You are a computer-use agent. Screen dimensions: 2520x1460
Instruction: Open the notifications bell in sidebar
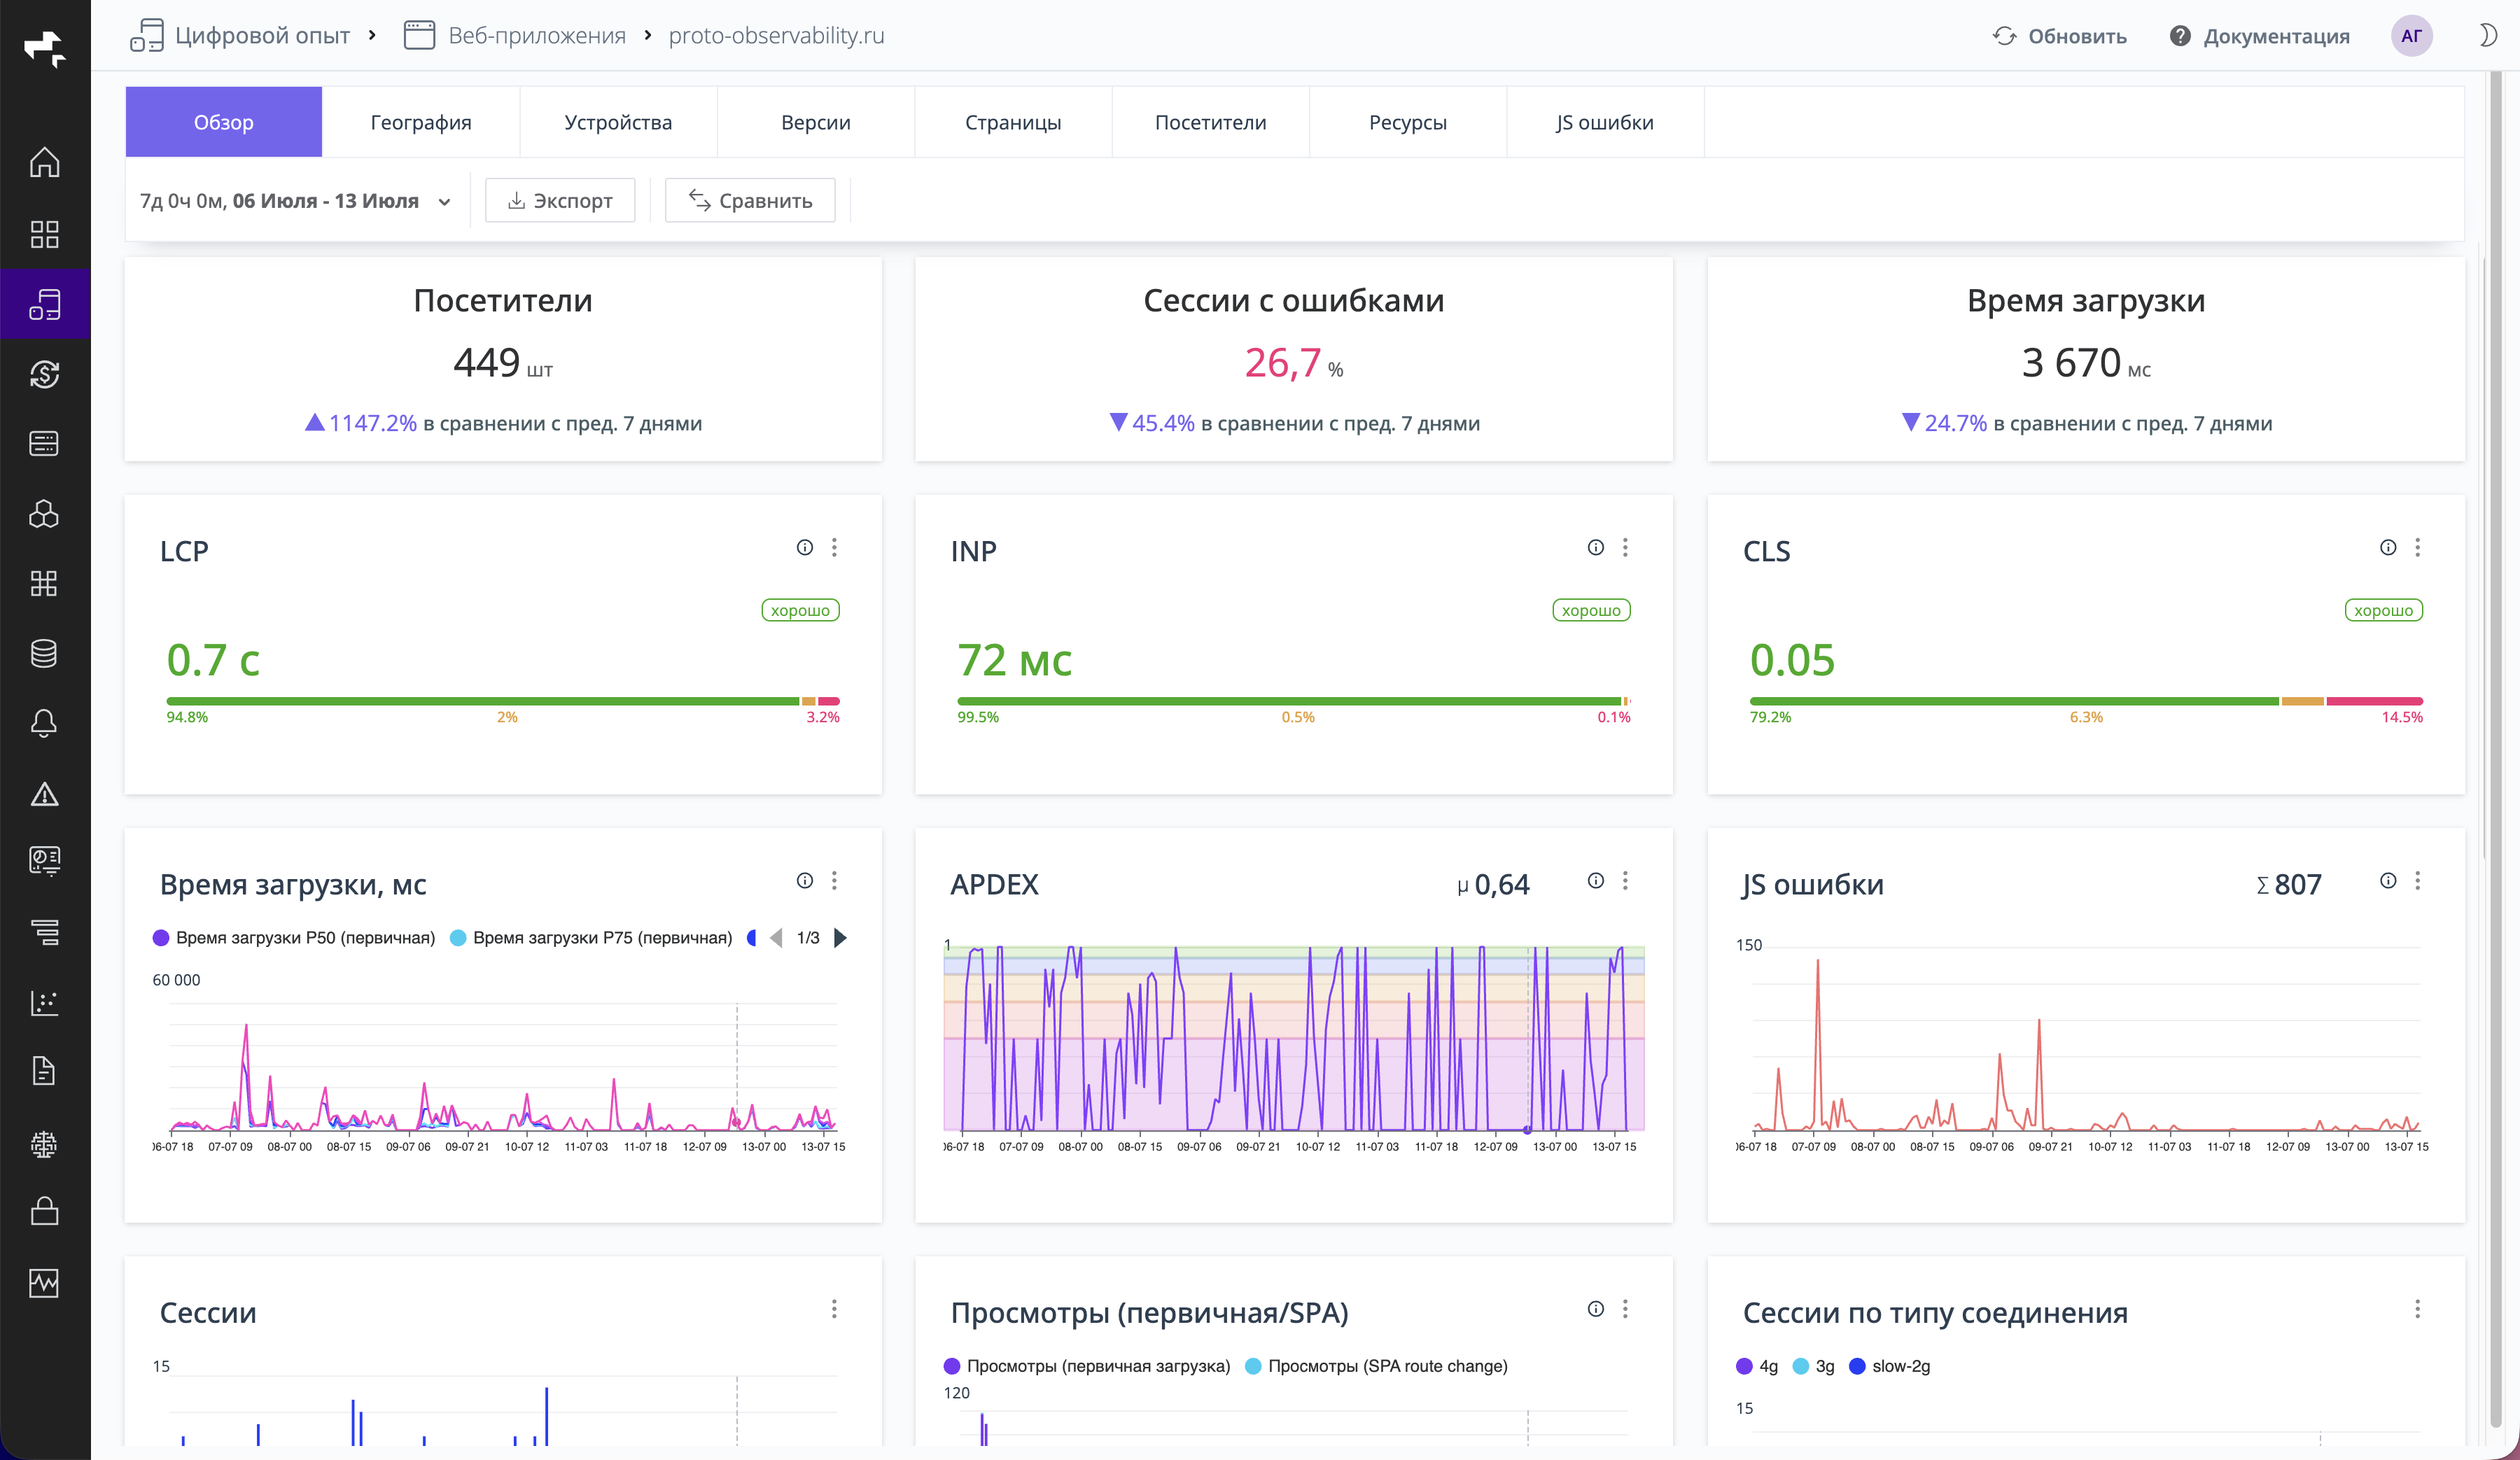click(44, 724)
